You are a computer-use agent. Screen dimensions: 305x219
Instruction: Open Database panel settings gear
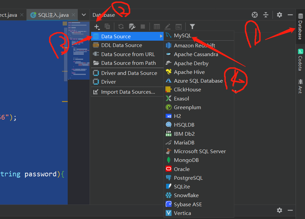pyautogui.click(x=279, y=15)
